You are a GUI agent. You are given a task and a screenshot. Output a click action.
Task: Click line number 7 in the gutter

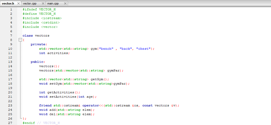click(x=11, y=36)
